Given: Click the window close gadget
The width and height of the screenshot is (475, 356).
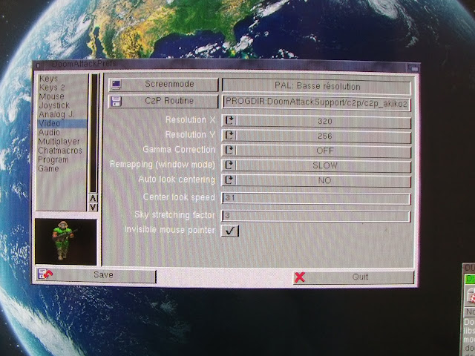Looking at the screenshot, I should tap(38, 65).
